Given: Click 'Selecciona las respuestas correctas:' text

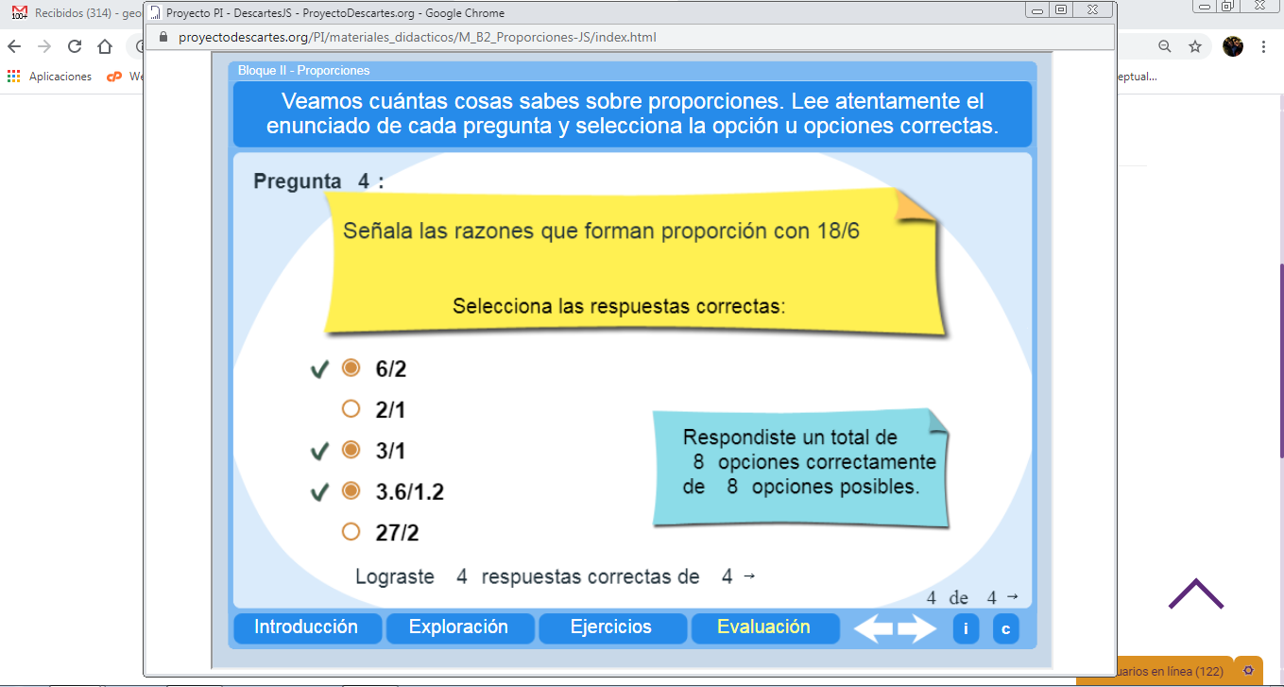Looking at the screenshot, I should coord(619,307).
